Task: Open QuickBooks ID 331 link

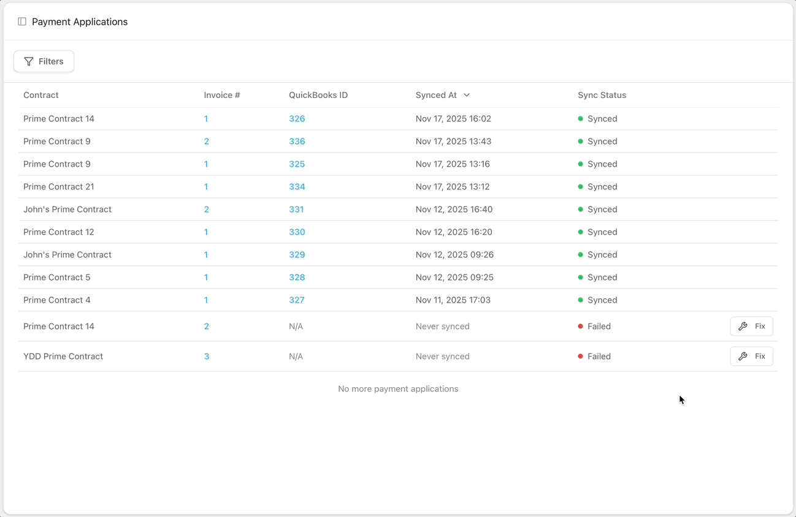Action: pyautogui.click(x=296, y=209)
